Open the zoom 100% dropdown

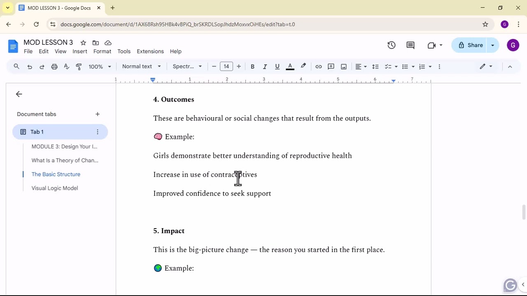[100, 67]
